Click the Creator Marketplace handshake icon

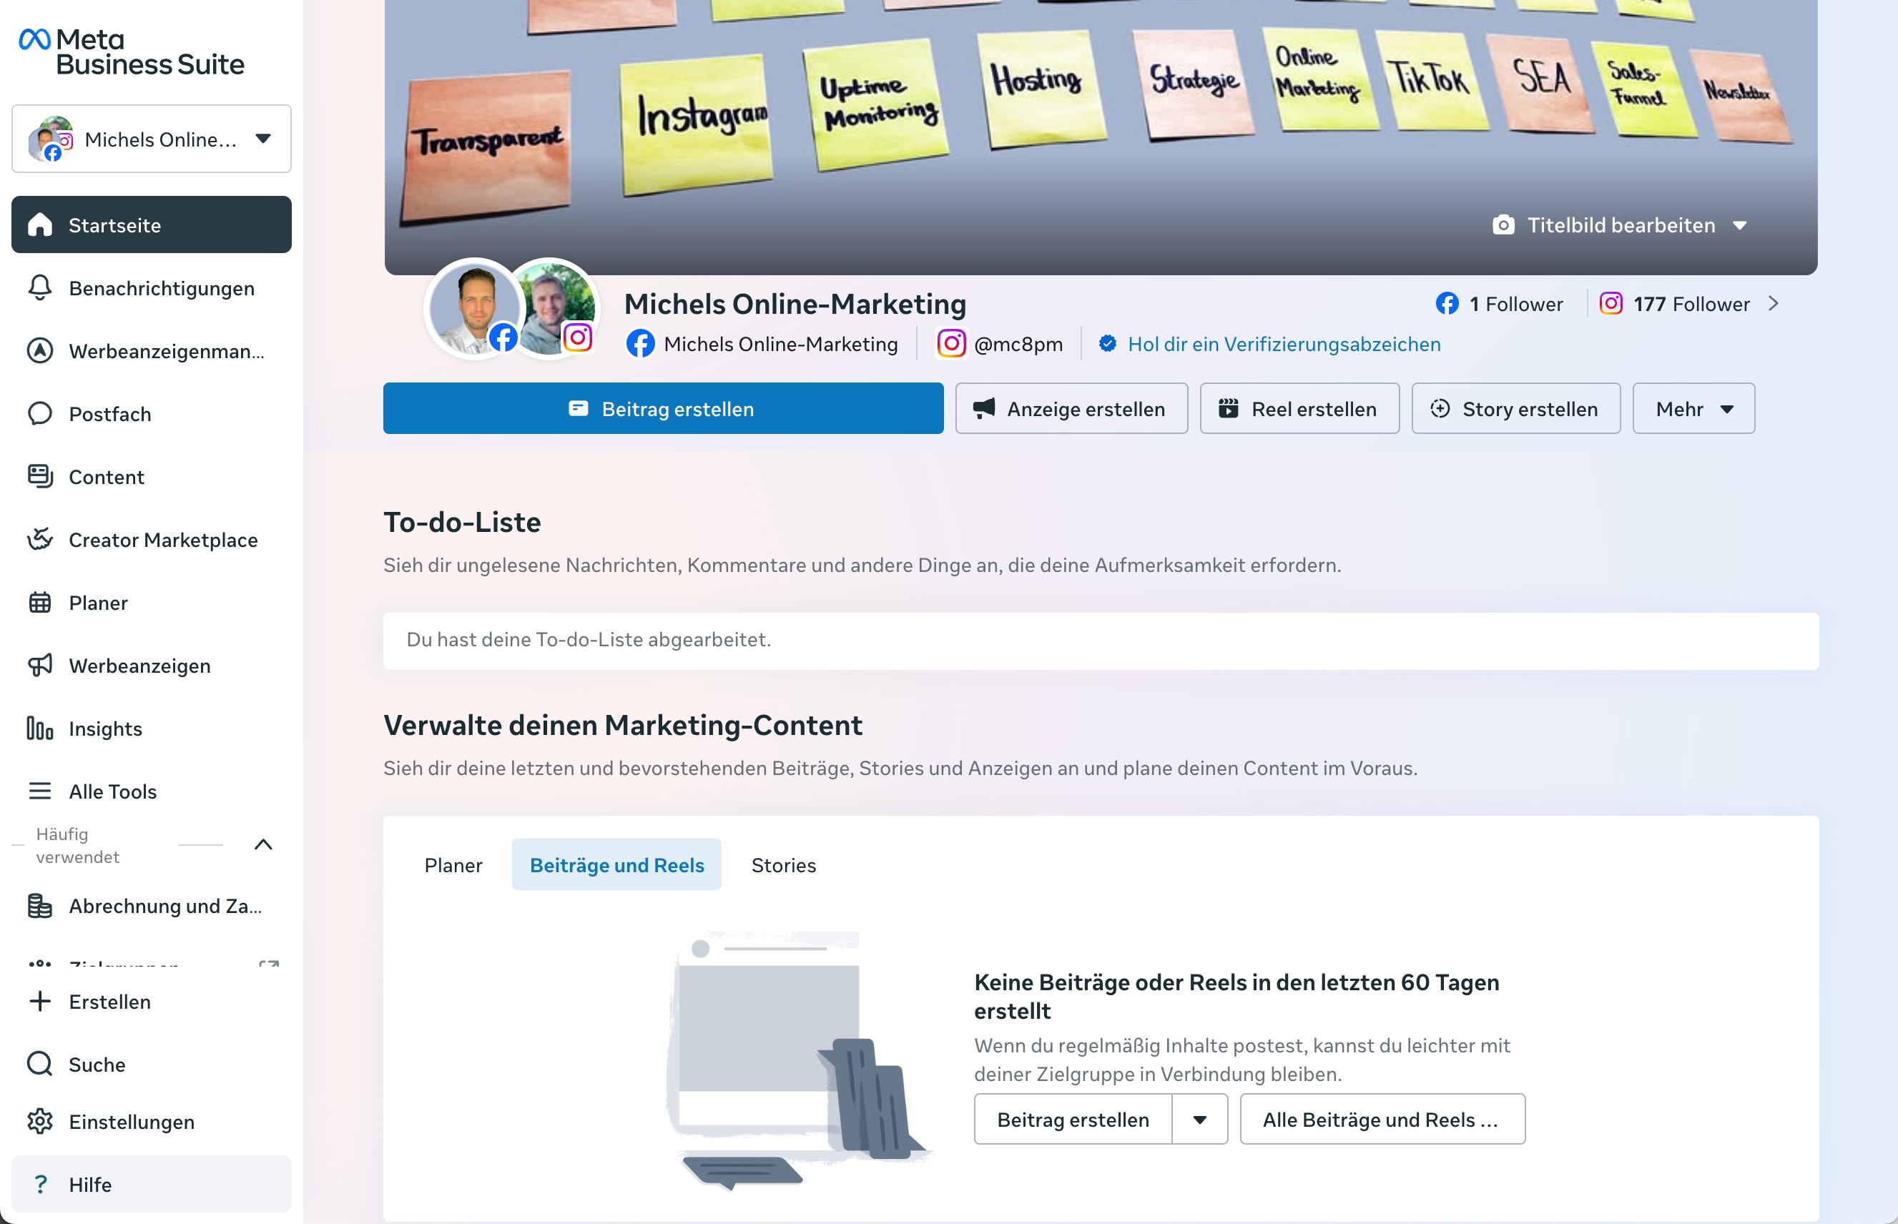coord(40,540)
